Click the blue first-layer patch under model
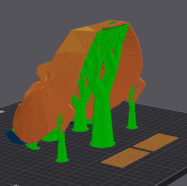Image resolution: width=187 pixels, height=186 pixels. coord(15,138)
